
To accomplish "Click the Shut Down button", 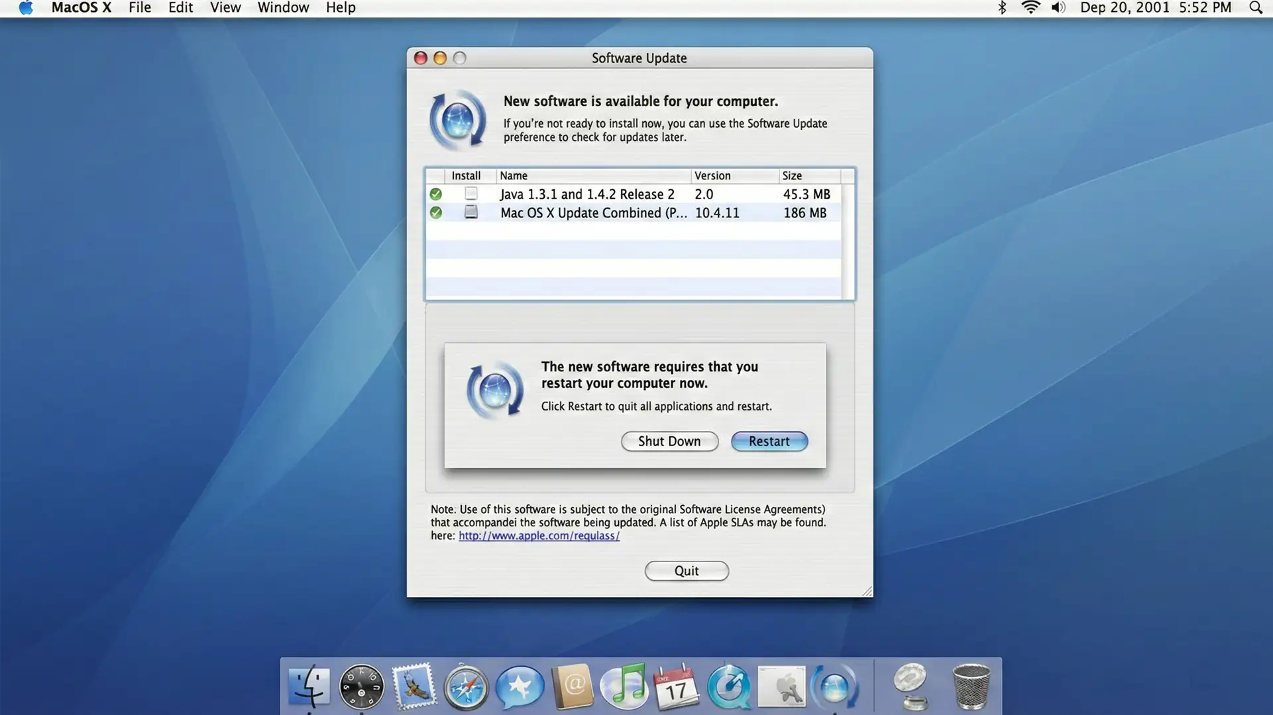I will click(669, 441).
